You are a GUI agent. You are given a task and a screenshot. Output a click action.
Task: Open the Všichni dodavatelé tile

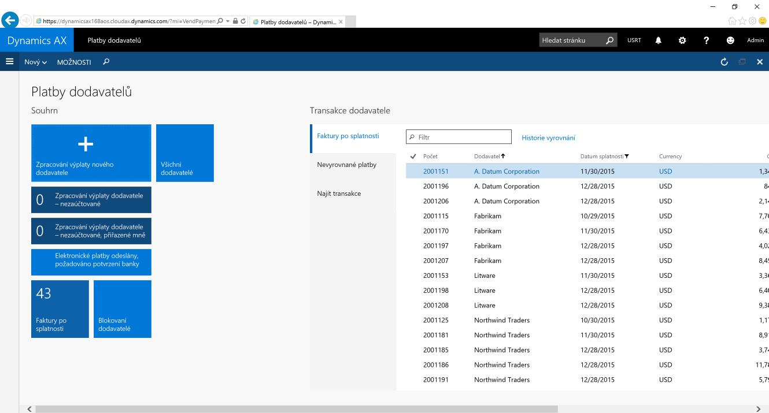pos(185,153)
